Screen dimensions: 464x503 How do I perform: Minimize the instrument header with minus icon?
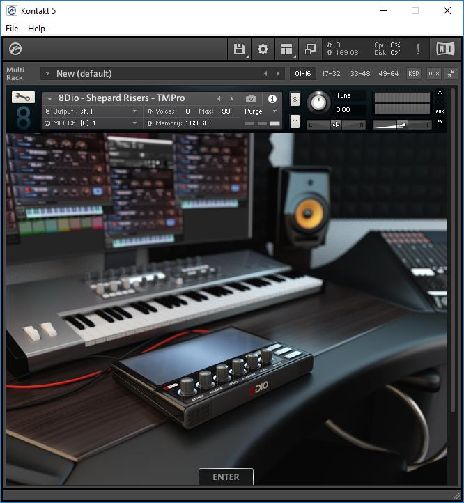click(x=440, y=102)
